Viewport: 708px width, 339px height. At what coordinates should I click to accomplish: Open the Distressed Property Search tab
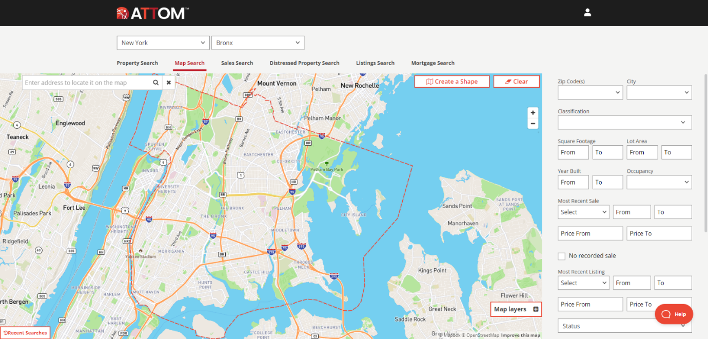tap(304, 63)
